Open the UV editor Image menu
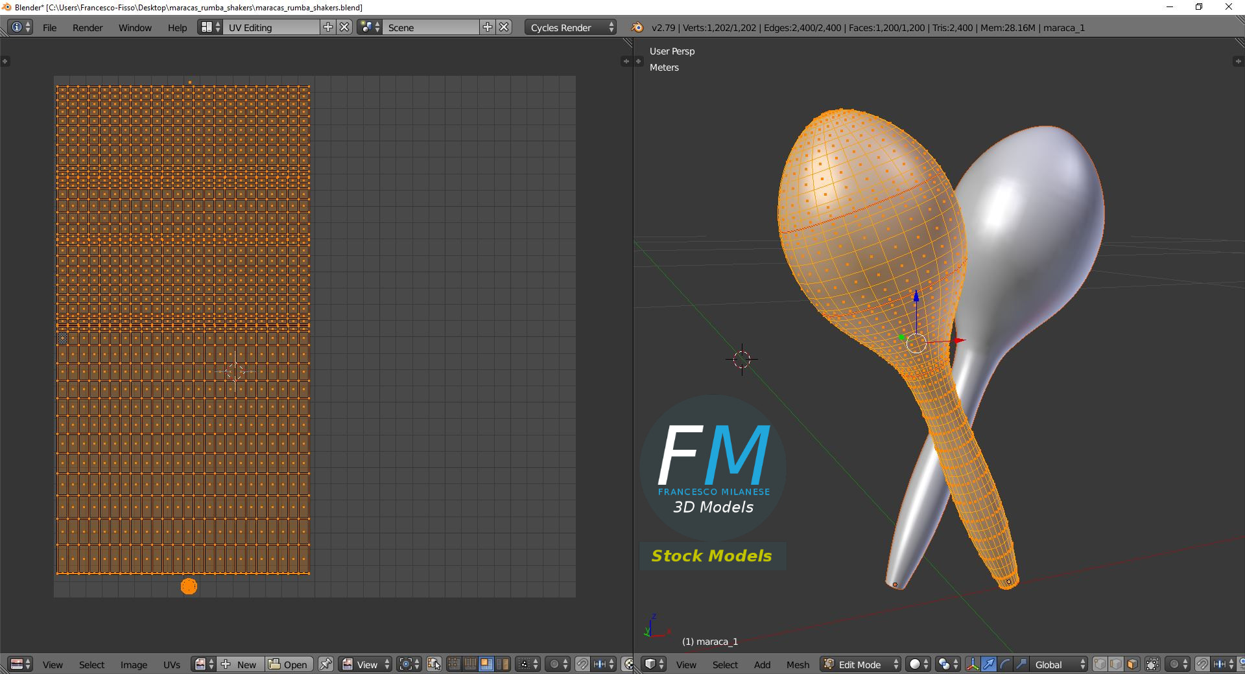1245x674 pixels. [x=134, y=665]
